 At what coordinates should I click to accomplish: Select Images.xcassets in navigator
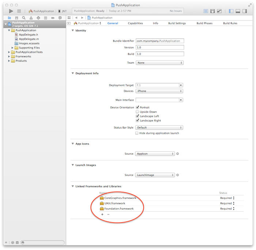[27, 43]
